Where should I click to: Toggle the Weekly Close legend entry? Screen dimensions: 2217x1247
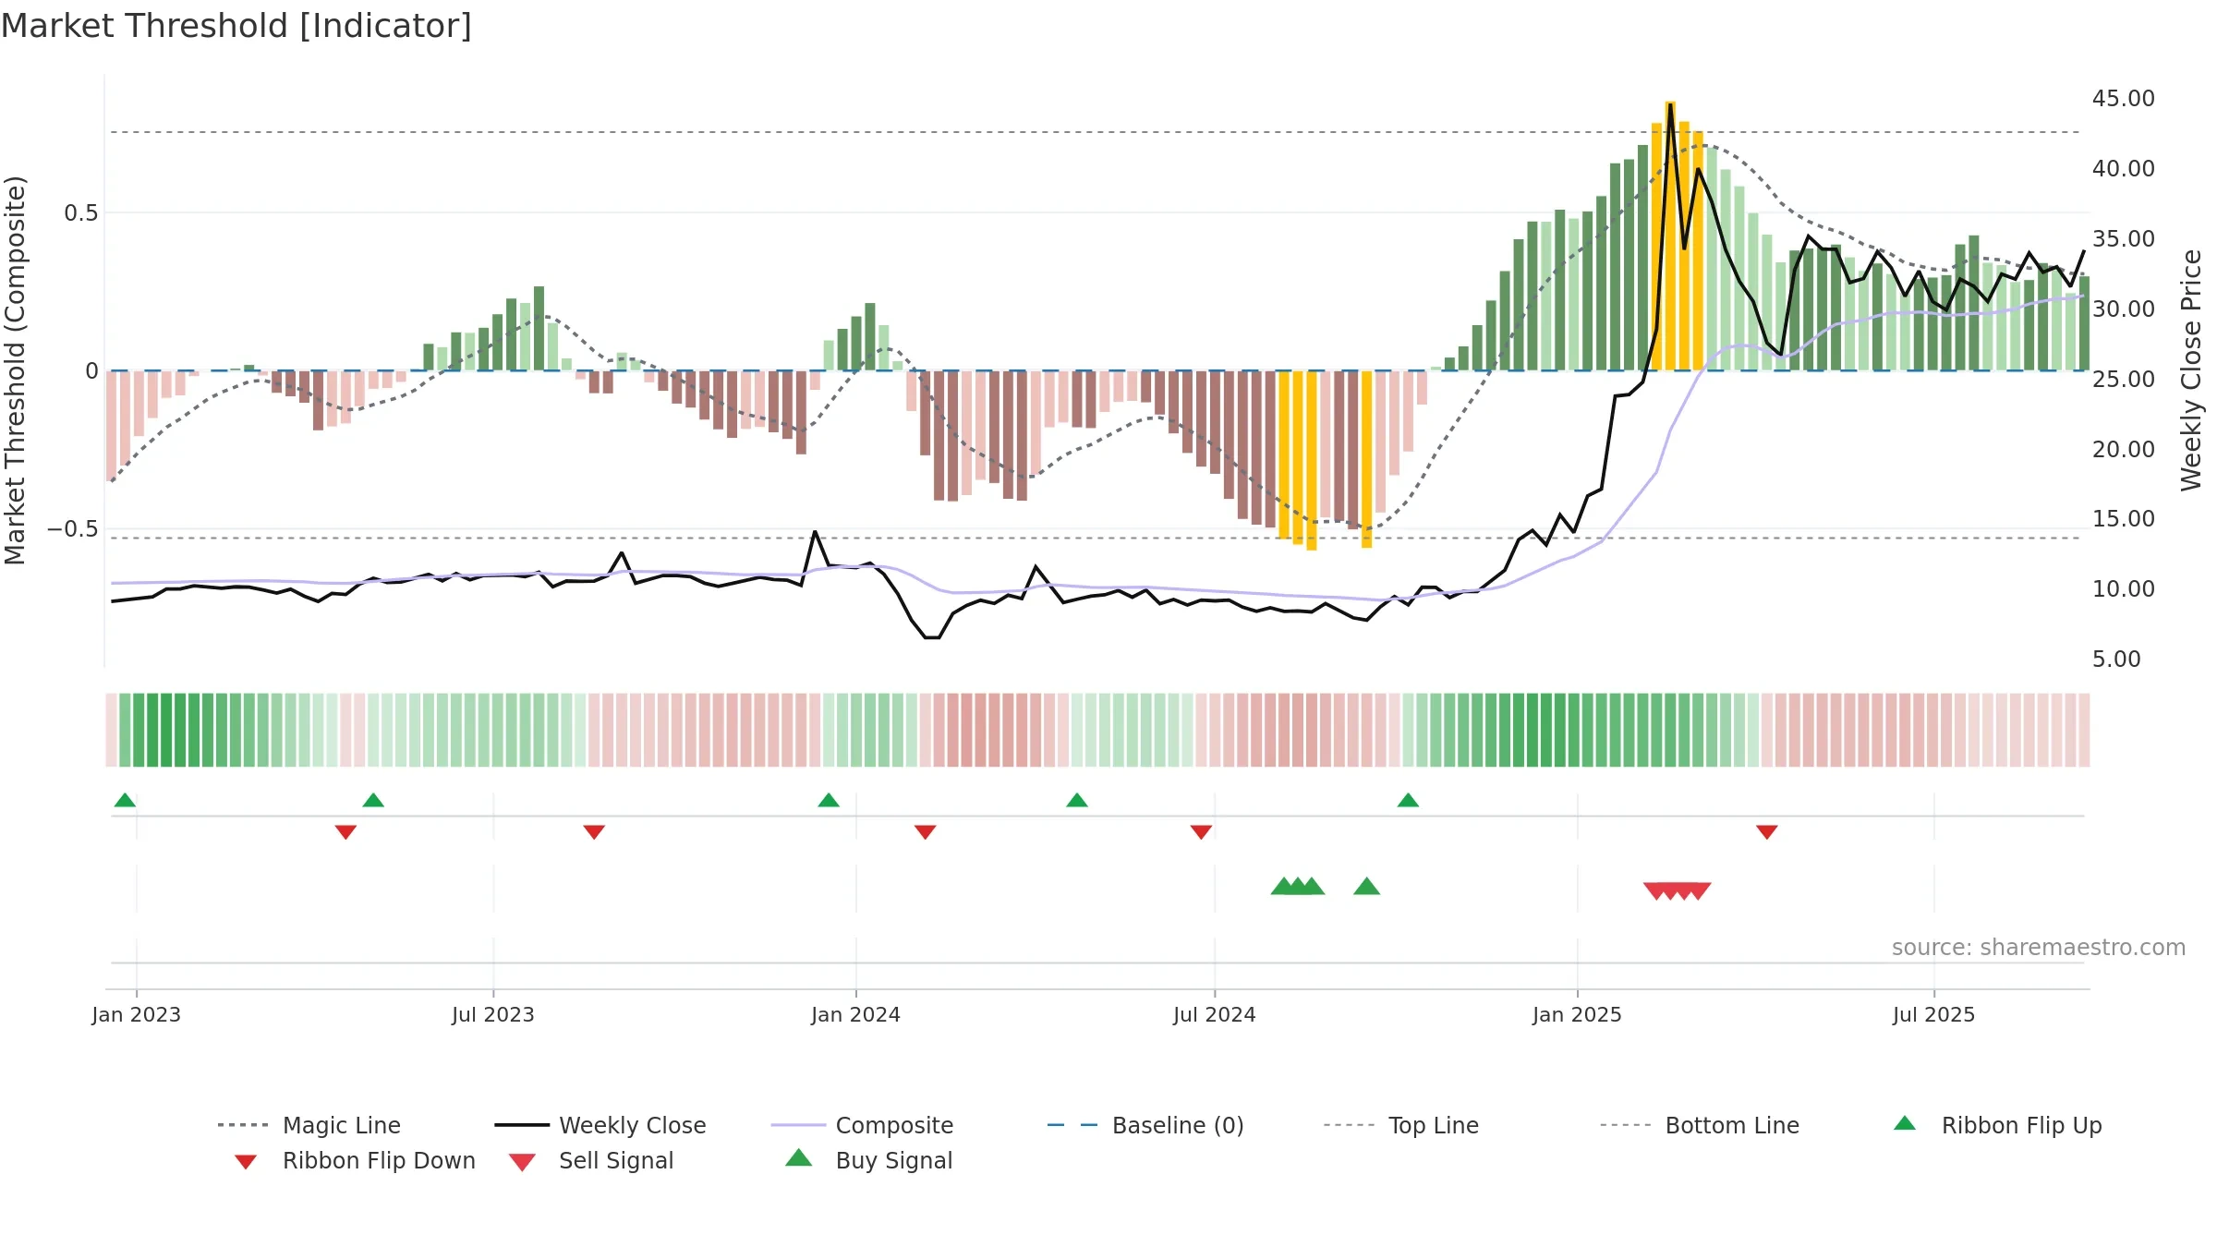600,1125
